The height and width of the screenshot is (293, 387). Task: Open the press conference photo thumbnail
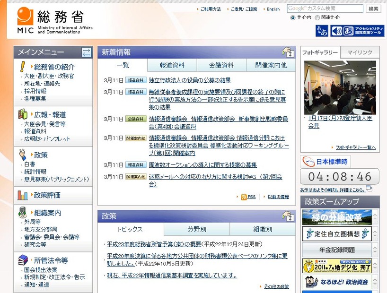340,87
